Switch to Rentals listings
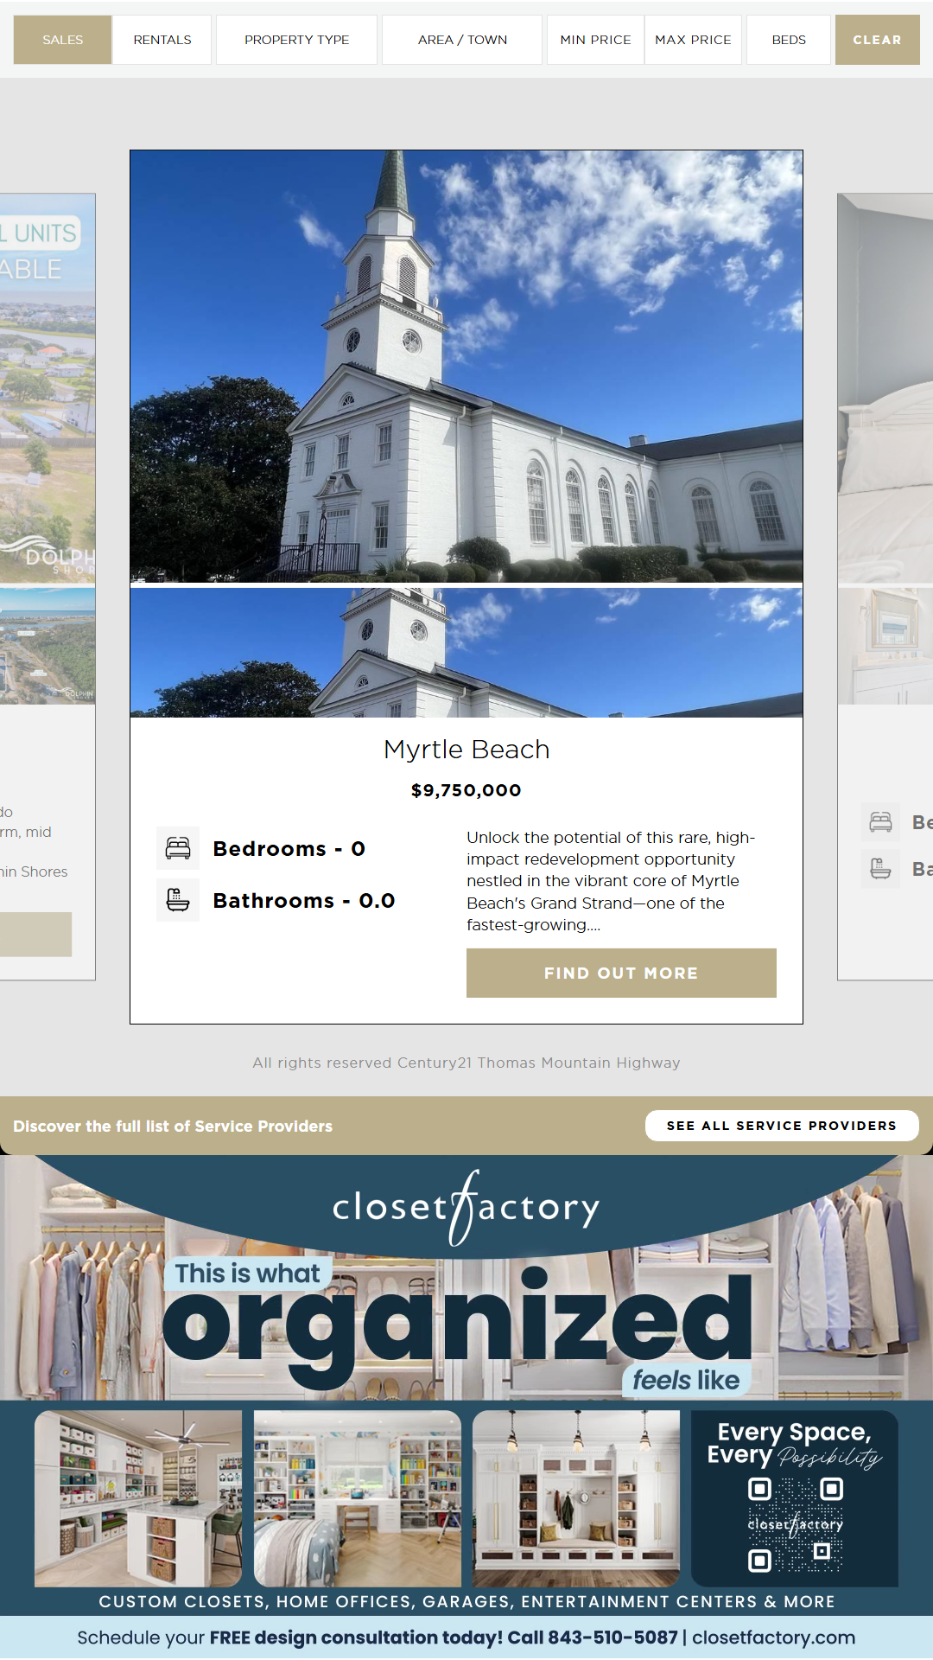Viewport: 933px width, 1660px height. (162, 40)
